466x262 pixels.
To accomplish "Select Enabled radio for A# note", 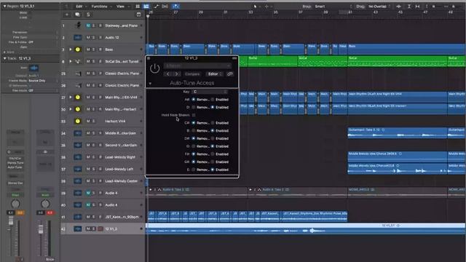I will 213,100.
